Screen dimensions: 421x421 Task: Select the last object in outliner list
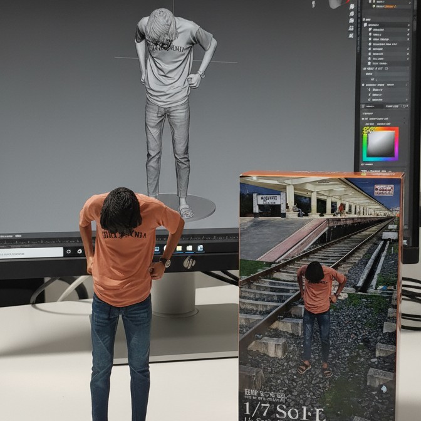[380, 63]
